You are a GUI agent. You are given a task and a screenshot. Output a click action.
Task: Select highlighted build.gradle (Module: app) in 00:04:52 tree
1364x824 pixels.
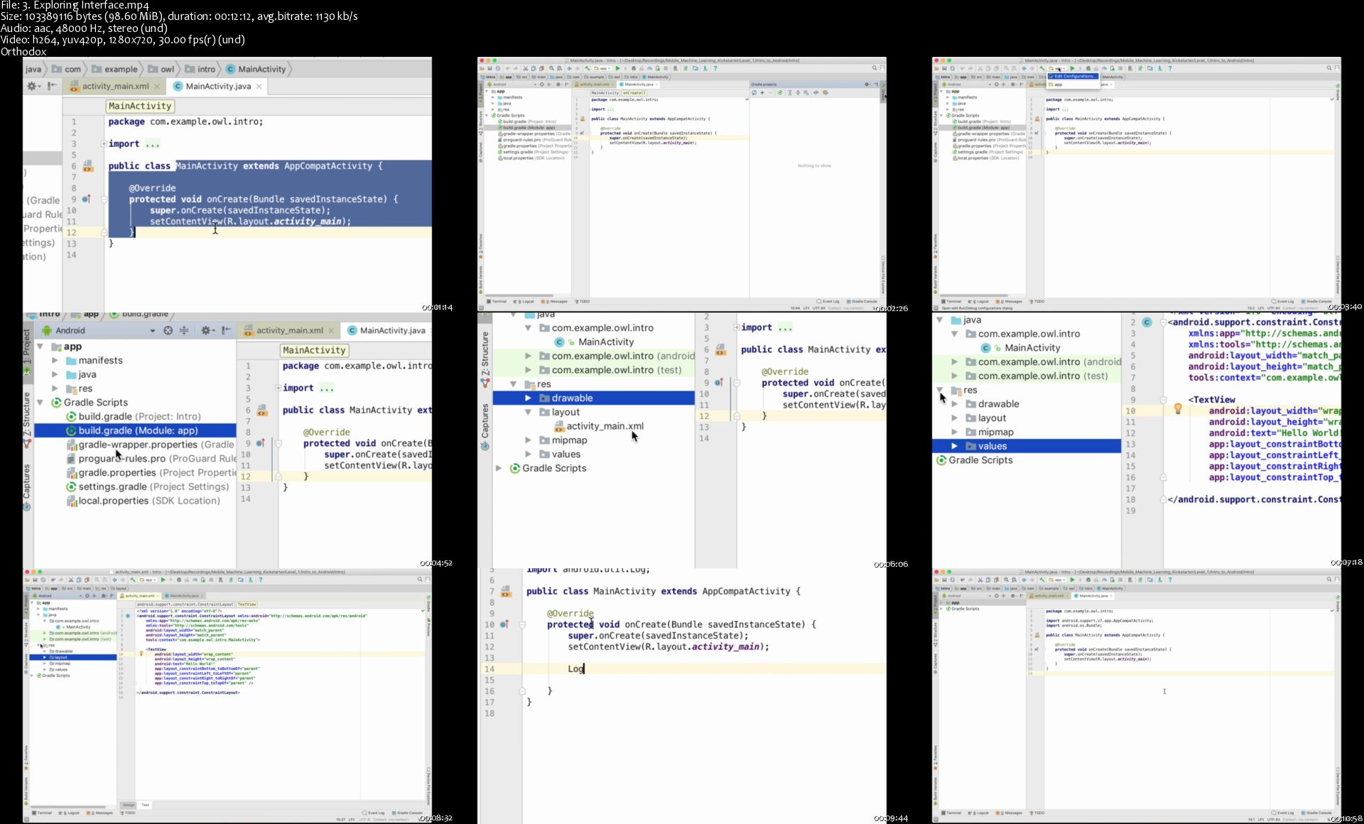(135, 430)
